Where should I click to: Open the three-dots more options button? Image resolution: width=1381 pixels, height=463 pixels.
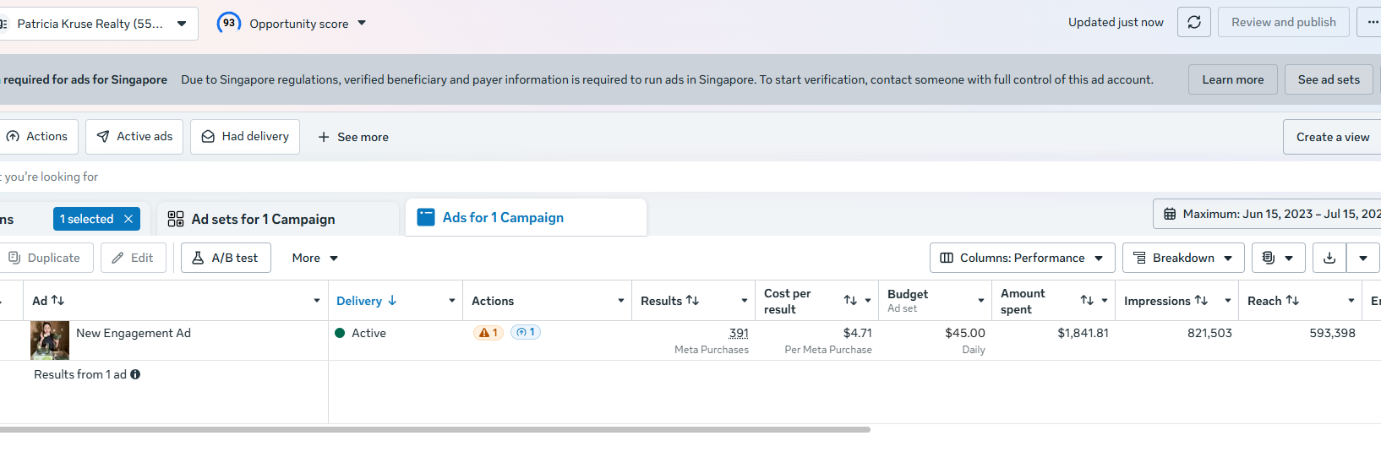point(1371,22)
